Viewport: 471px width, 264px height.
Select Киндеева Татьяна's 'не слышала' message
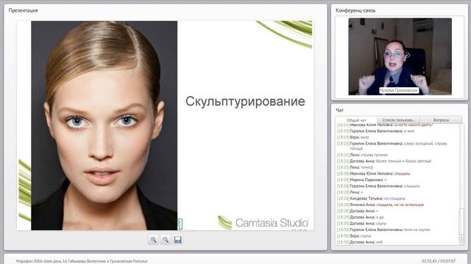[371, 199]
